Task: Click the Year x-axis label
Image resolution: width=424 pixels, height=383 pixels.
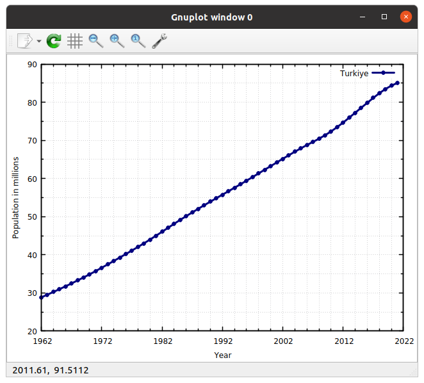Action: pos(222,355)
